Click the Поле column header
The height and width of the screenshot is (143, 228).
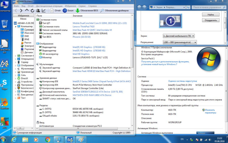pos(54,15)
